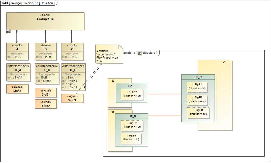The height and width of the screenshot is (163, 271).
Task: Select the red connector from IF_A to IF_C
Action: 164,94
